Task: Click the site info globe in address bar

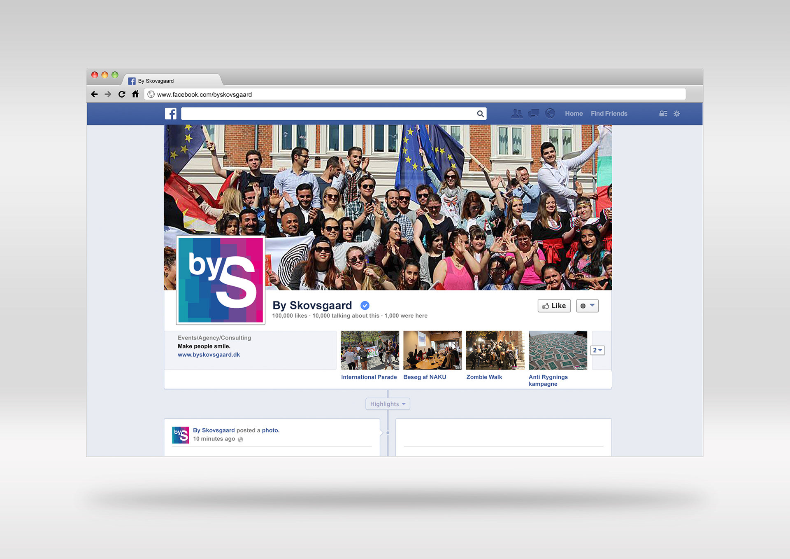Action: pos(151,94)
